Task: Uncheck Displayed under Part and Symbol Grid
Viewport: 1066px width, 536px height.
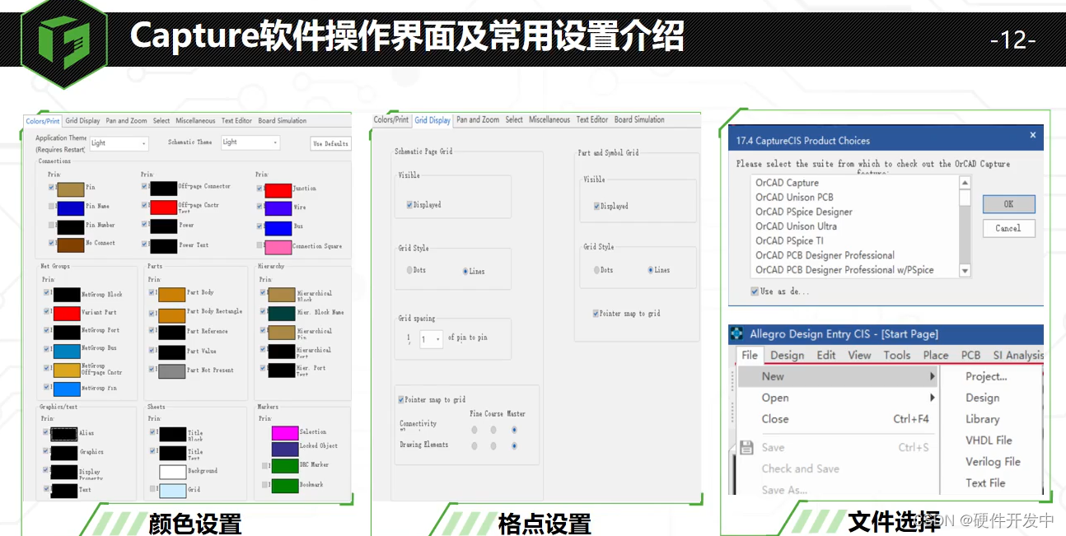Action: [595, 207]
